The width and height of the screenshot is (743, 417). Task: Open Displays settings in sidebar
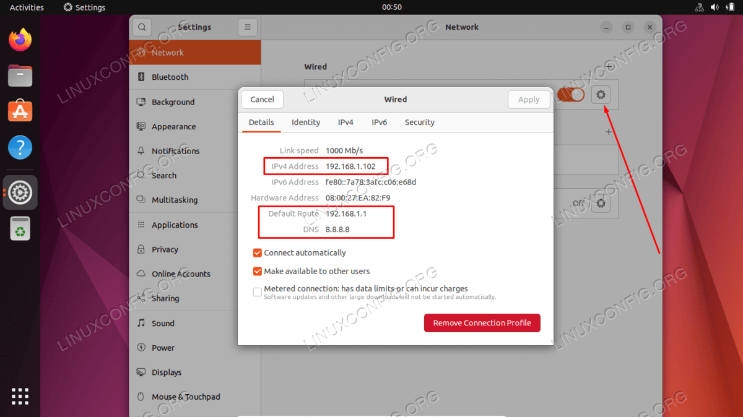194,372
